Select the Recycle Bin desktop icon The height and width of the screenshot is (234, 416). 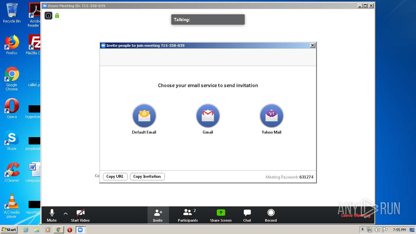tap(12, 13)
